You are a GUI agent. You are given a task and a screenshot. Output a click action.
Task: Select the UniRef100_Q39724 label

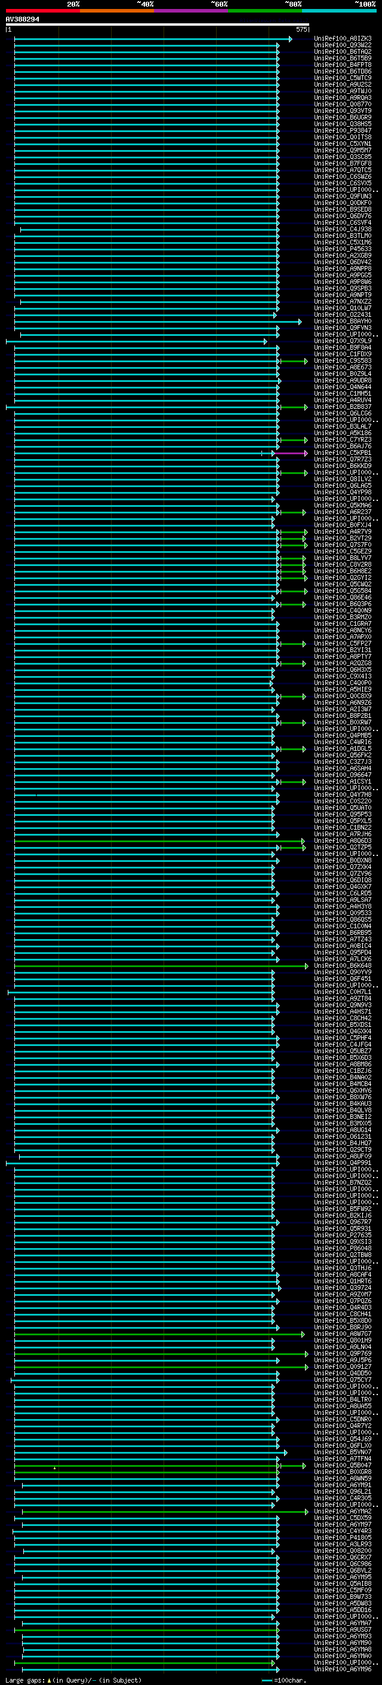(343, 1288)
